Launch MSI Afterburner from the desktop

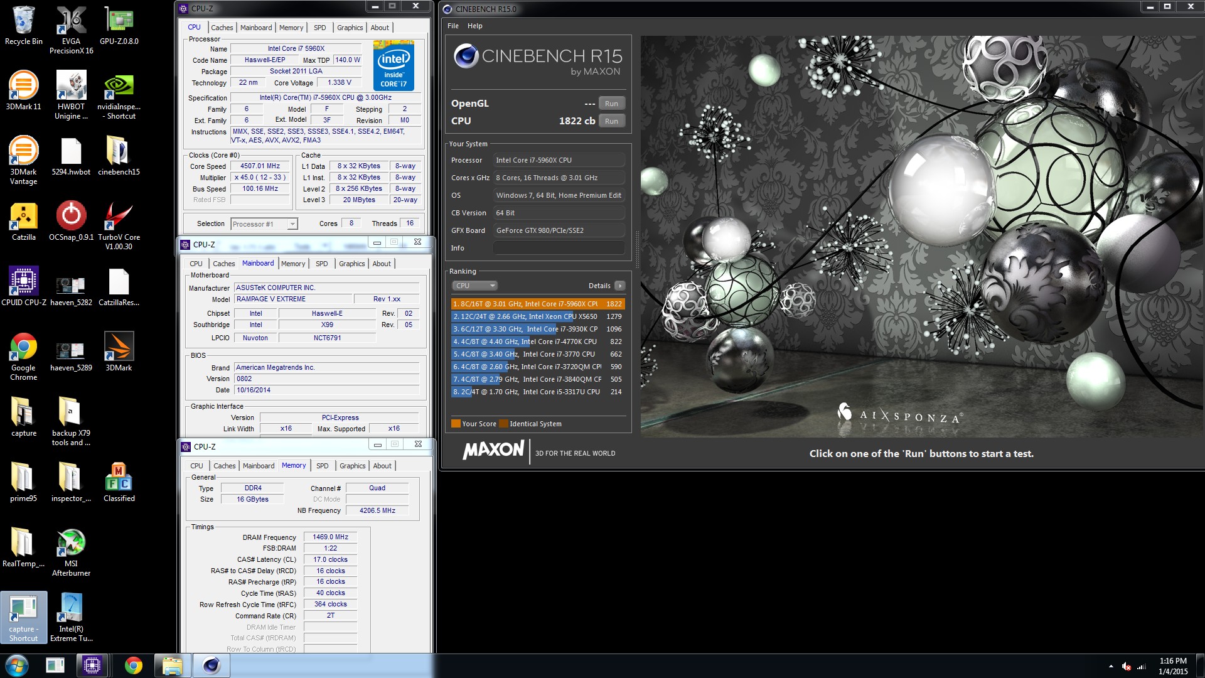(71, 552)
